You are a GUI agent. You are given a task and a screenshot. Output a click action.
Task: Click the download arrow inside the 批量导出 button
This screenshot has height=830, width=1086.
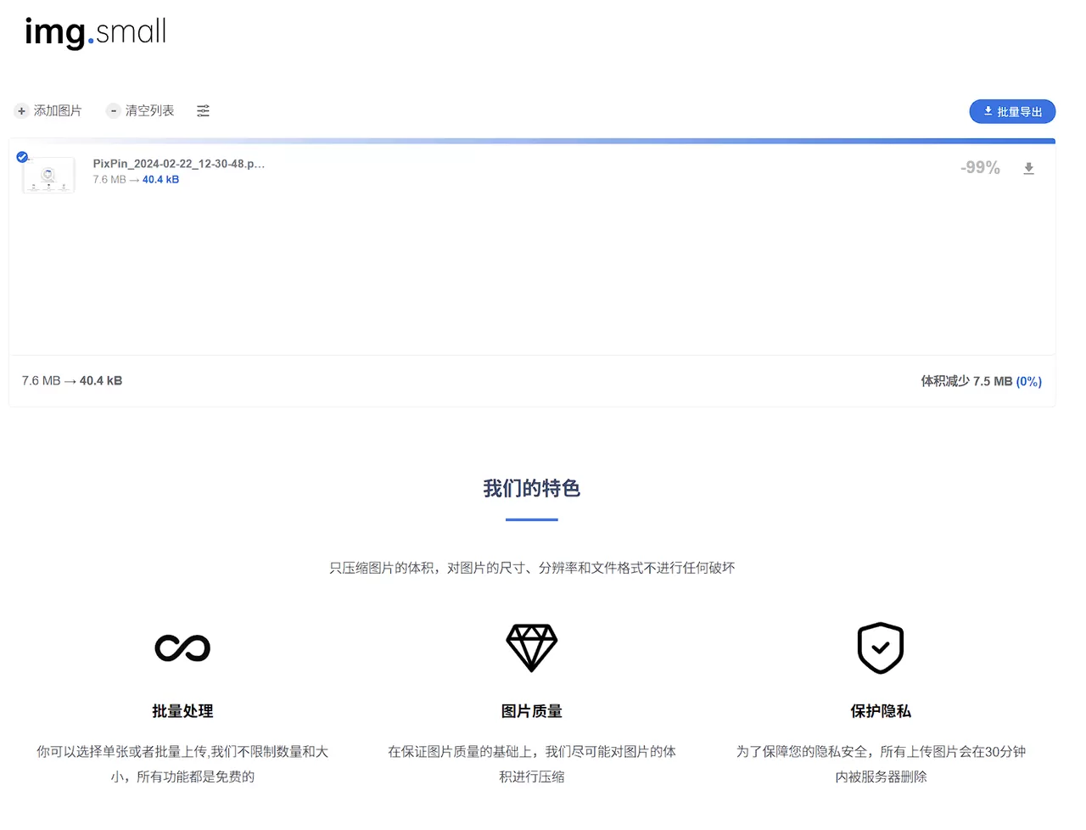[x=988, y=111]
